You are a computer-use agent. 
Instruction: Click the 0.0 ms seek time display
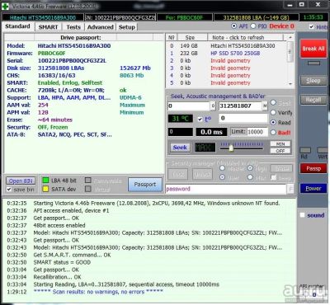click(x=211, y=132)
